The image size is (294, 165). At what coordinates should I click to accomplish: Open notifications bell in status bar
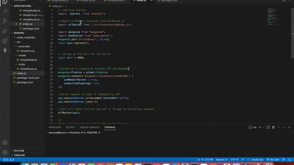(289, 159)
